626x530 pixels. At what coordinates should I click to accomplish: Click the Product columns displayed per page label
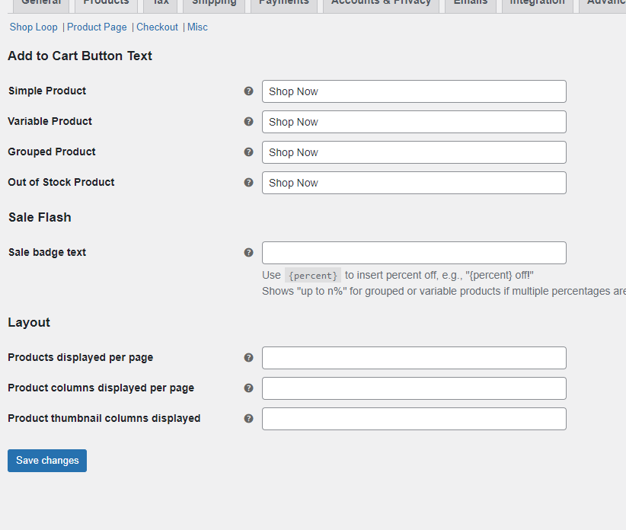(101, 388)
